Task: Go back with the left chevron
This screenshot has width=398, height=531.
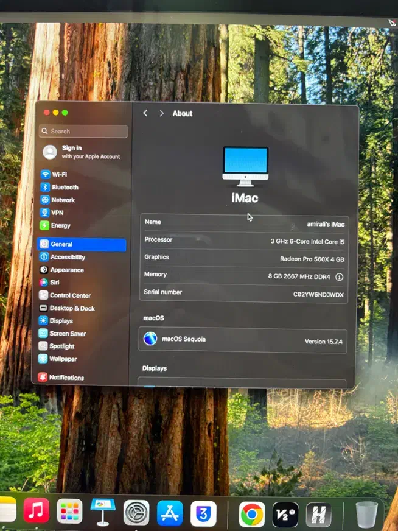Action: pyautogui.click(x=145, y=113)
